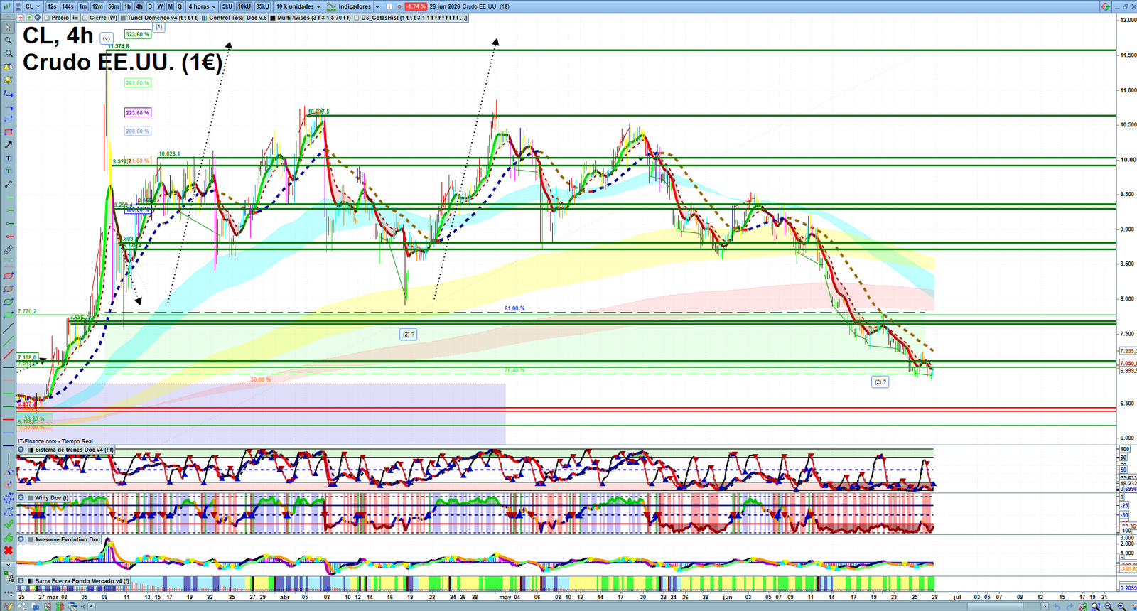Screen dimensions: 1137x611
Task: Switch to the 144s timeframe button
Action: 68,6
